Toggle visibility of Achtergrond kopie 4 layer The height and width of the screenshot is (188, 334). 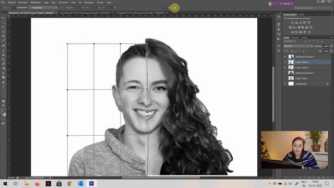pos(285,57)
